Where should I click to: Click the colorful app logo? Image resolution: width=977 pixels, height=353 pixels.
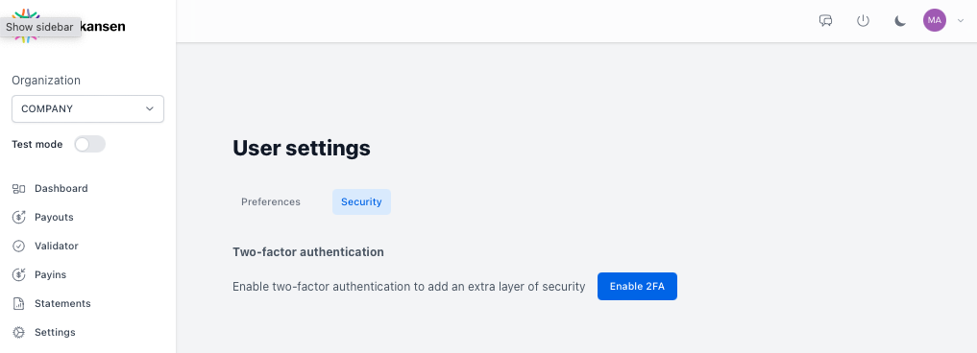(26, 26)
